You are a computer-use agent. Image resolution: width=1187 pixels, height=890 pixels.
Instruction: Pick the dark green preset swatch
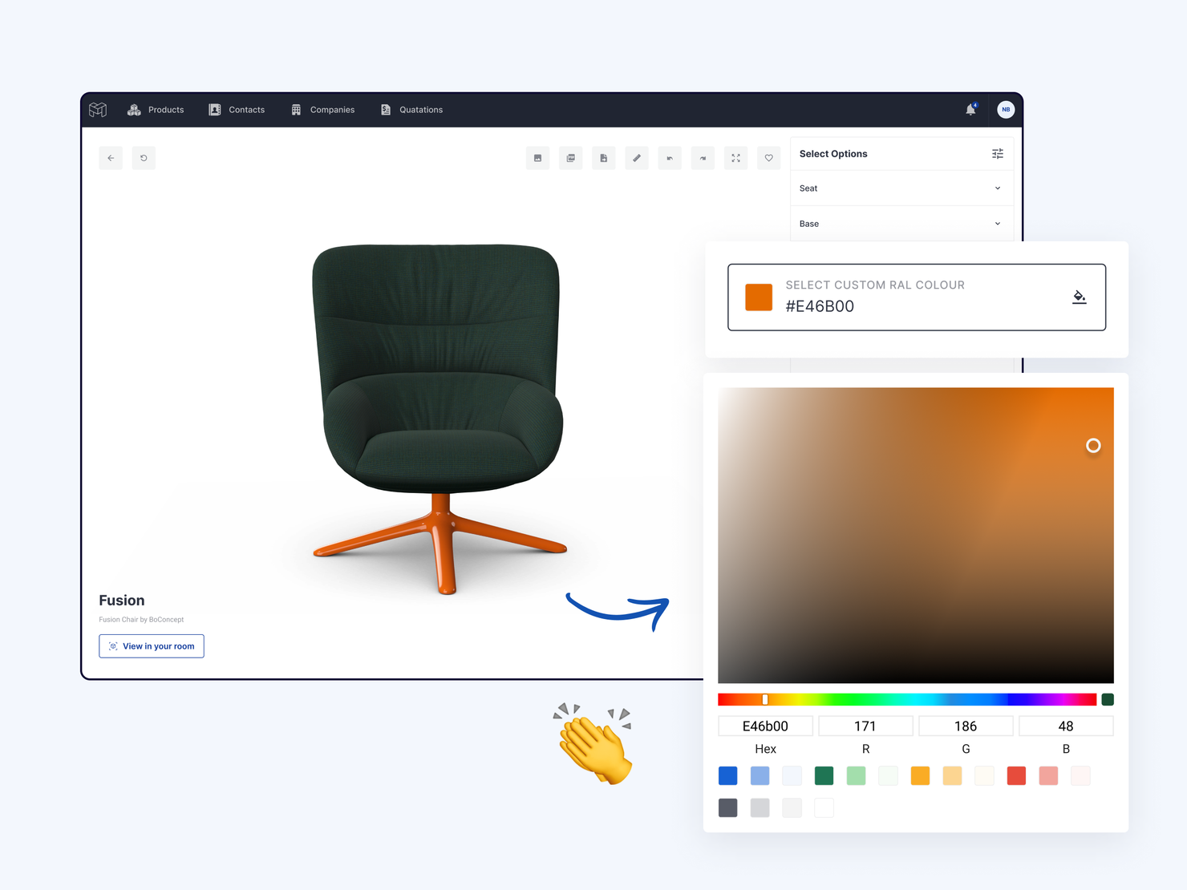click(x=824, y=775)
